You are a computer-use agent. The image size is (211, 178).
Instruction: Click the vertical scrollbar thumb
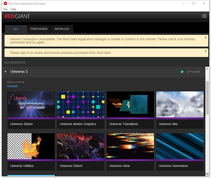tap(207, 98)
